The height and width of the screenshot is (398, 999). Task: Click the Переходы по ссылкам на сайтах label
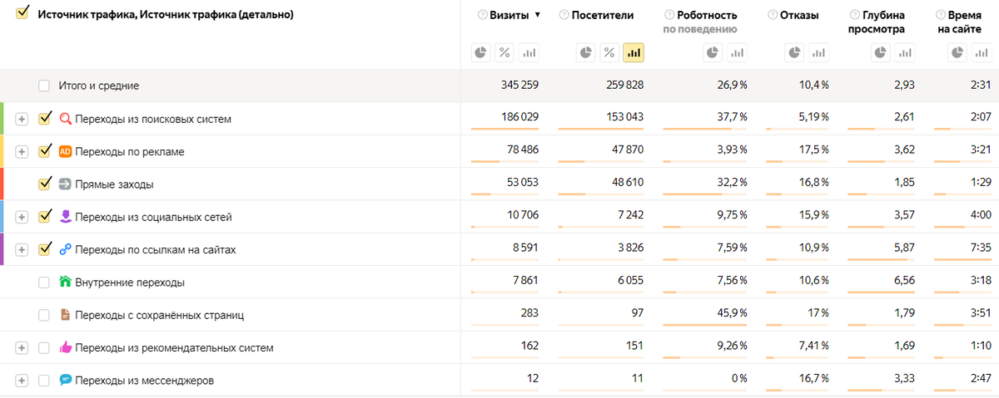pos(156,249)
